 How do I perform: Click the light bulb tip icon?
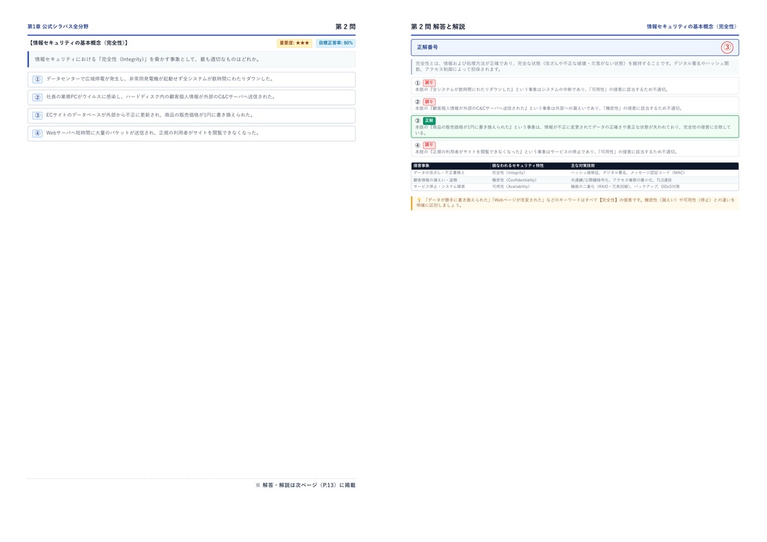pos(419,200)
